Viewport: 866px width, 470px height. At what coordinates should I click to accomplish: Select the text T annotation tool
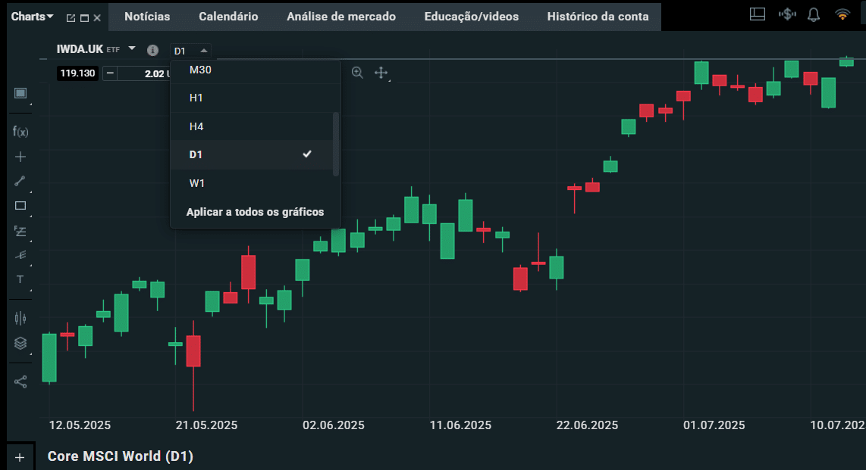click(x=20, y=279)
